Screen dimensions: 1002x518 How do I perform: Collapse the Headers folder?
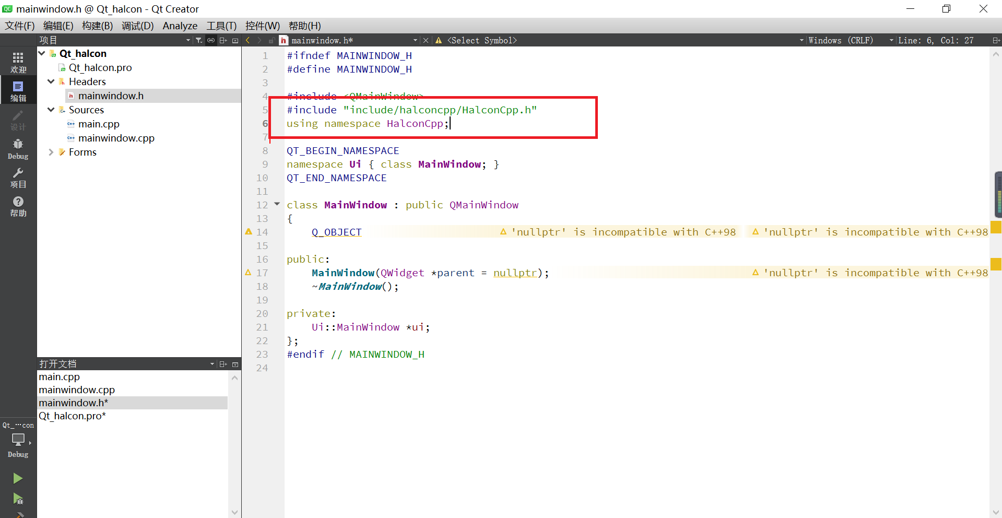51,81
